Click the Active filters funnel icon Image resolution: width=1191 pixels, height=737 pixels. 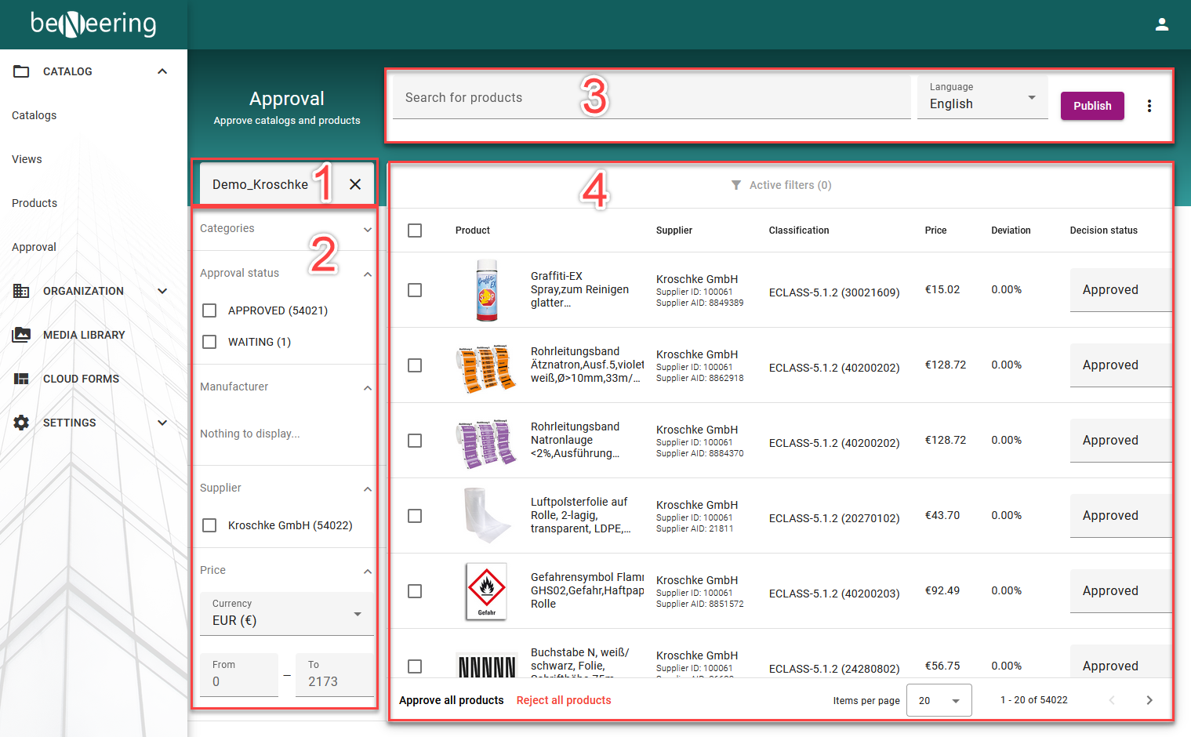736,185
